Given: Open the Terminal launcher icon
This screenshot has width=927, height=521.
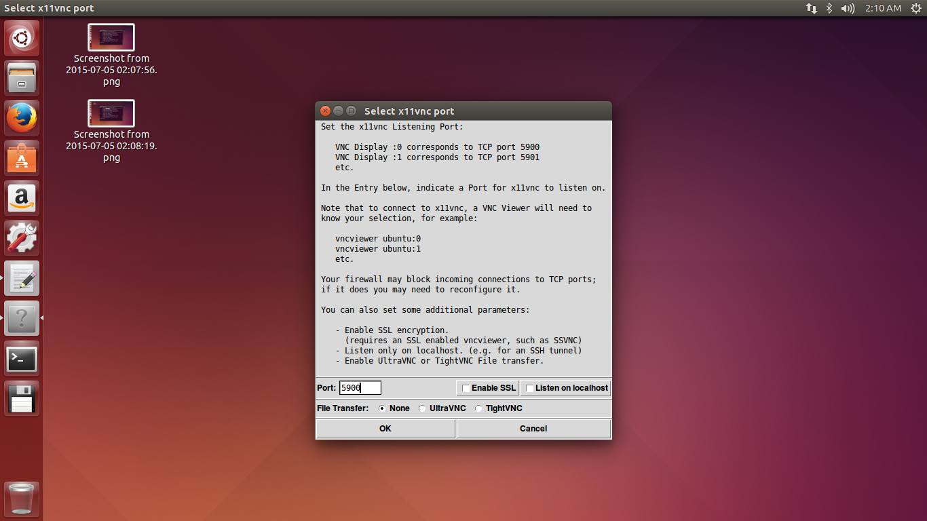Looking at the screenshot, I should point(22,358).
